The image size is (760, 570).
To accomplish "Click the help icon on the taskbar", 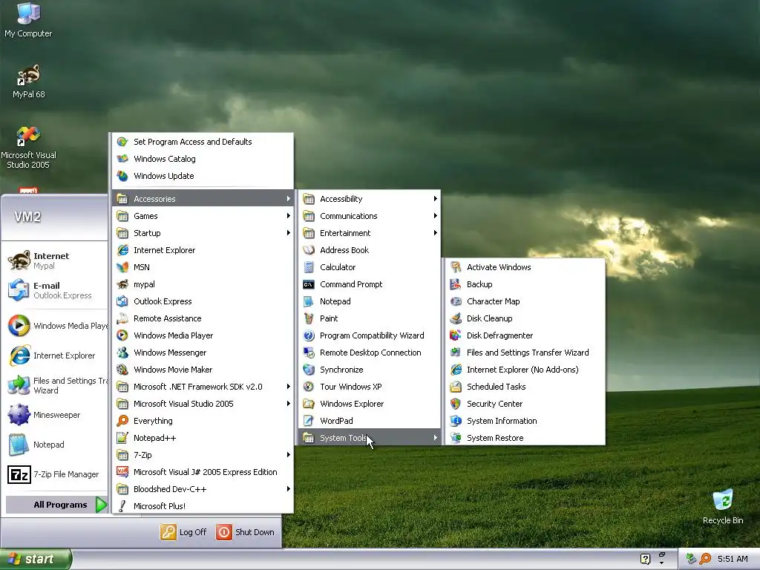I will [645, 559].
